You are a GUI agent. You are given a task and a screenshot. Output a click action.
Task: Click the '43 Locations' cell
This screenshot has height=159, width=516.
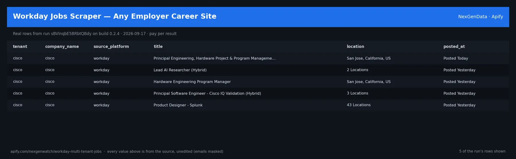point(359,105)
